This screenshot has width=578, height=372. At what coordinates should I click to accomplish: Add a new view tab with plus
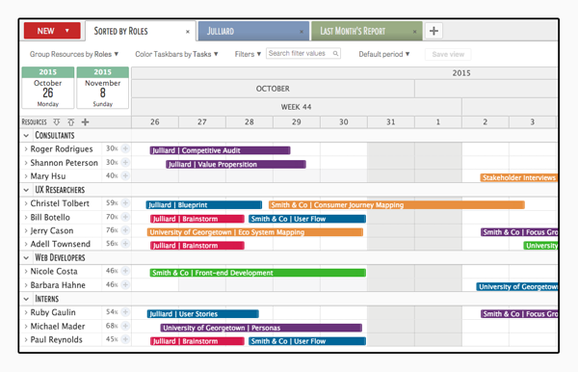[x=433, y=31]
